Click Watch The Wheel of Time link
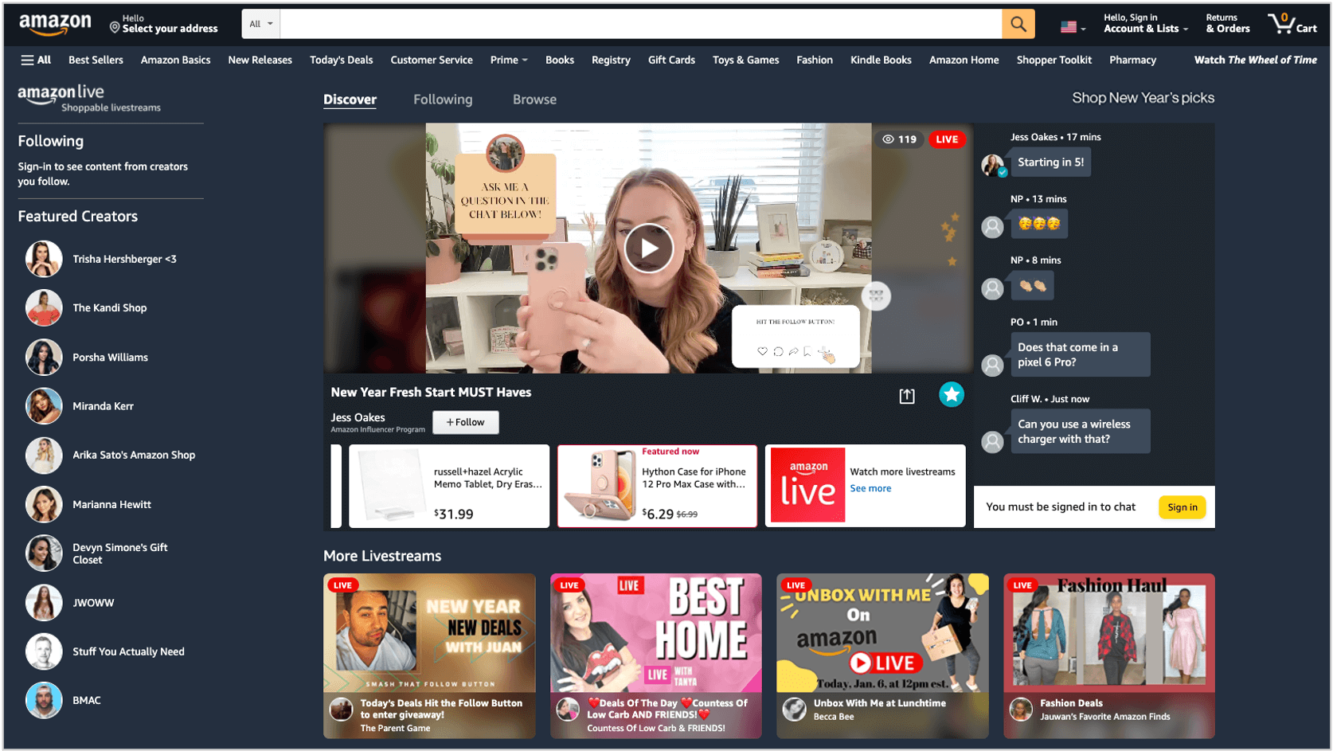Screen dimensions: 1333x751 click(x=1255, y=60)
